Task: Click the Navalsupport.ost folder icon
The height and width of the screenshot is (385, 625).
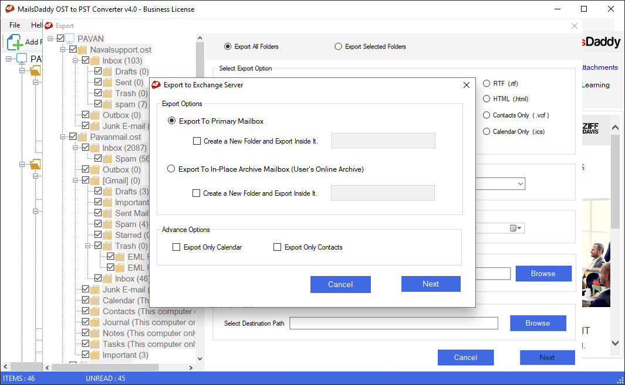Action: pyautogui.click(x=83, y=50)
